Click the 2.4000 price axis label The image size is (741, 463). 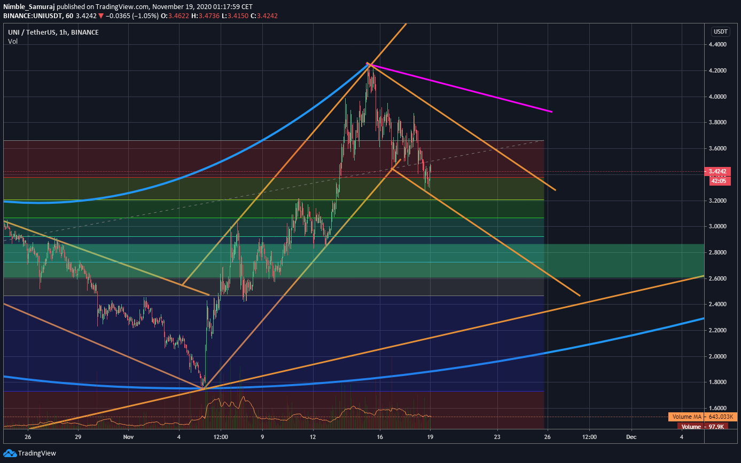717,305
